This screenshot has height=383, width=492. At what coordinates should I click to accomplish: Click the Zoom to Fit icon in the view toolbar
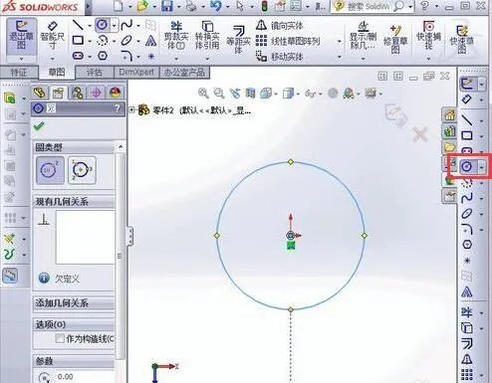203,94
